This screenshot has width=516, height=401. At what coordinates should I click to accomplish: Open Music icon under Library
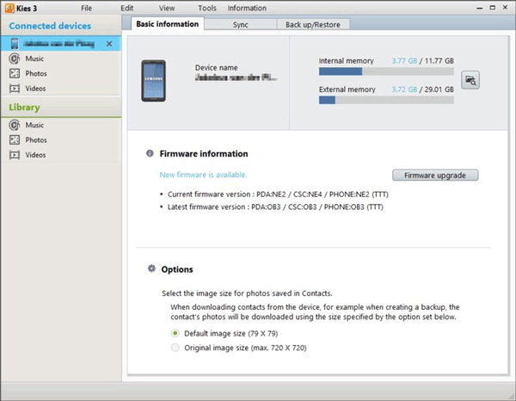(14, 125)
